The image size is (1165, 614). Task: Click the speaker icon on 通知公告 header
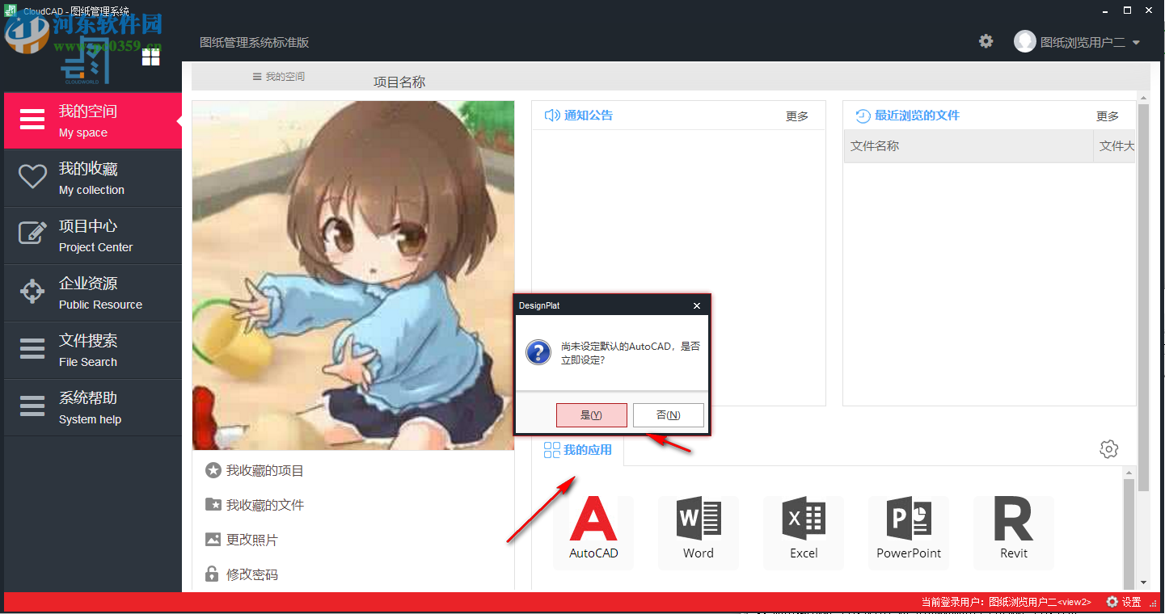(550, 115)
